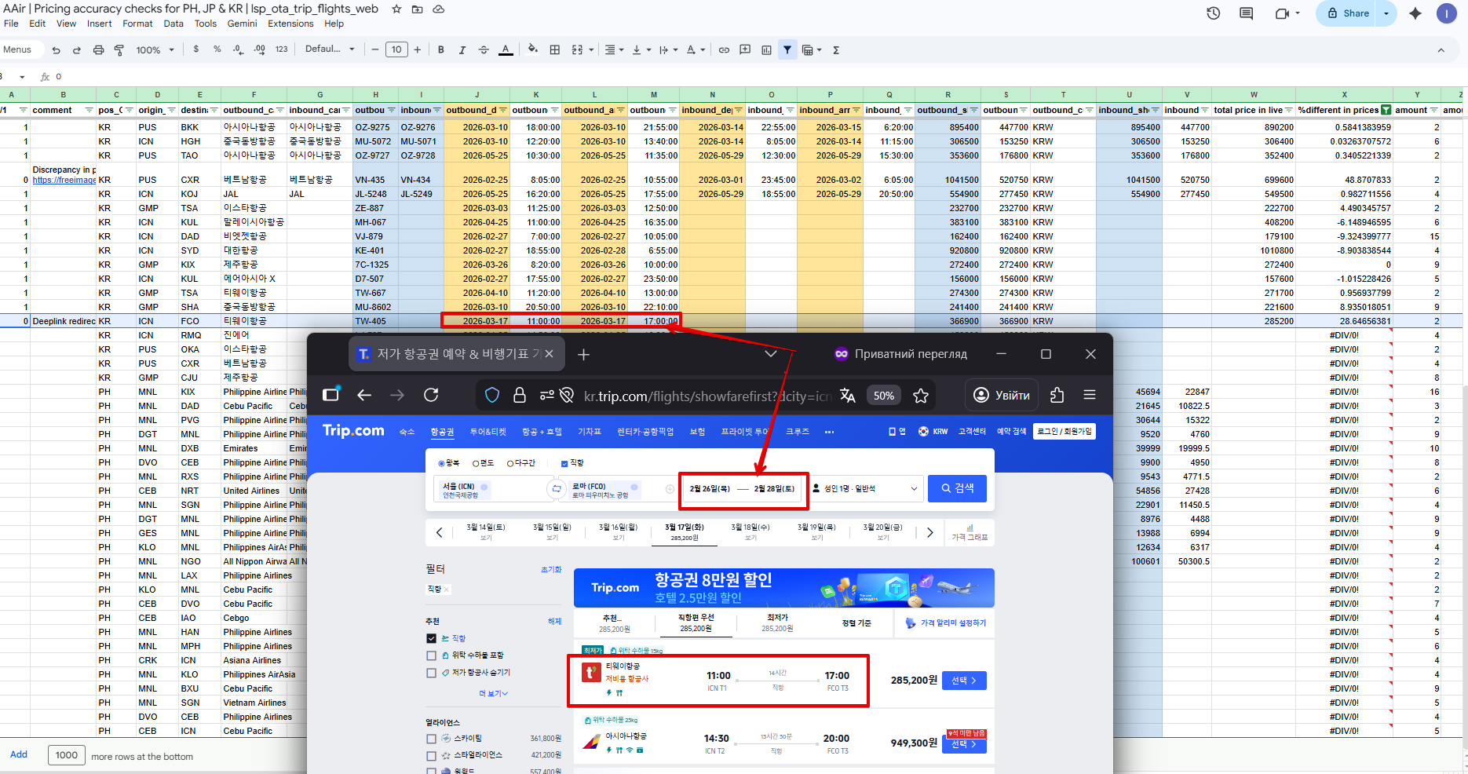Open the zoom 100% dropdown in Sheets
The height and width of the screenshot is (774, 1468).
[155, 50]
